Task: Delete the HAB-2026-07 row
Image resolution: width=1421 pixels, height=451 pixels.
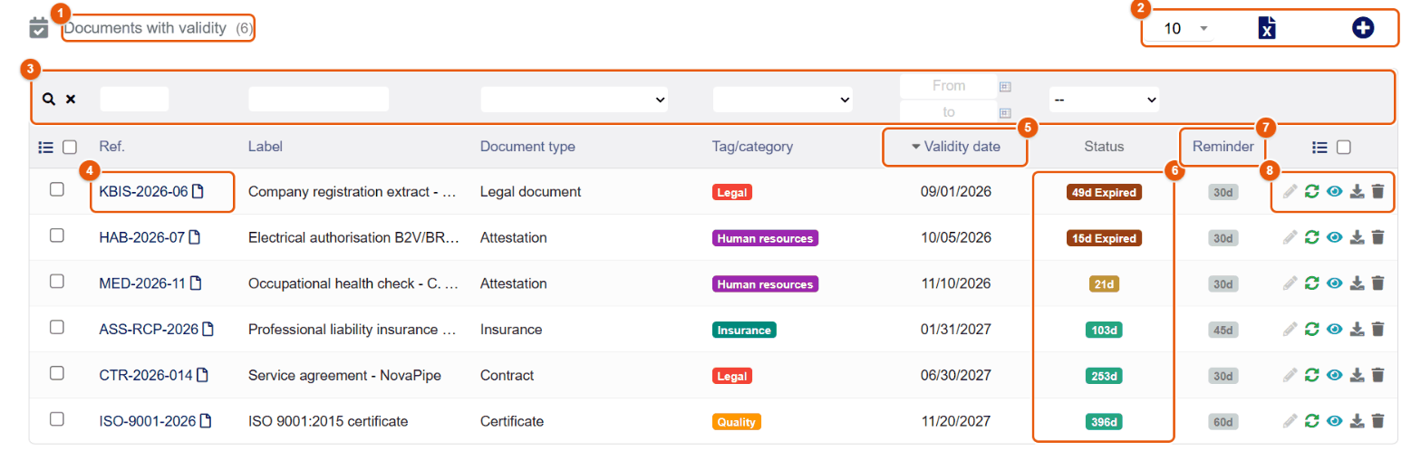Action: (1377, 237)
